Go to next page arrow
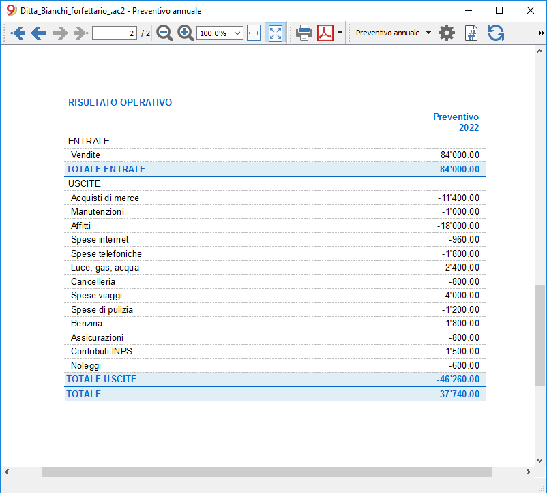This screenshot has width=547, height=494. (x=59, y=33)
